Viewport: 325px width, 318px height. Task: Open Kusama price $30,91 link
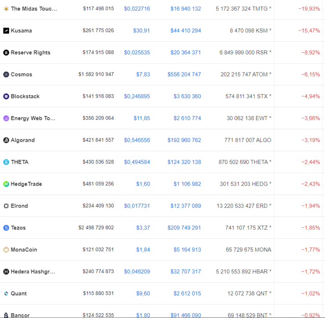pyautogui.click(x=142, y=31)
